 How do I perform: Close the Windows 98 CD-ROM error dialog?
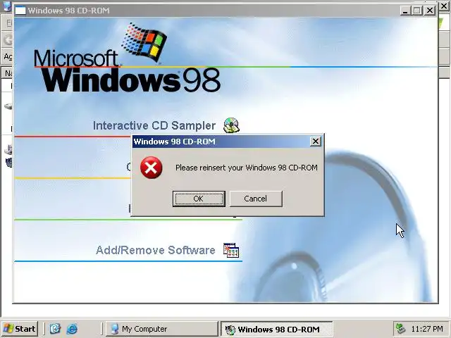pos(316,142)
